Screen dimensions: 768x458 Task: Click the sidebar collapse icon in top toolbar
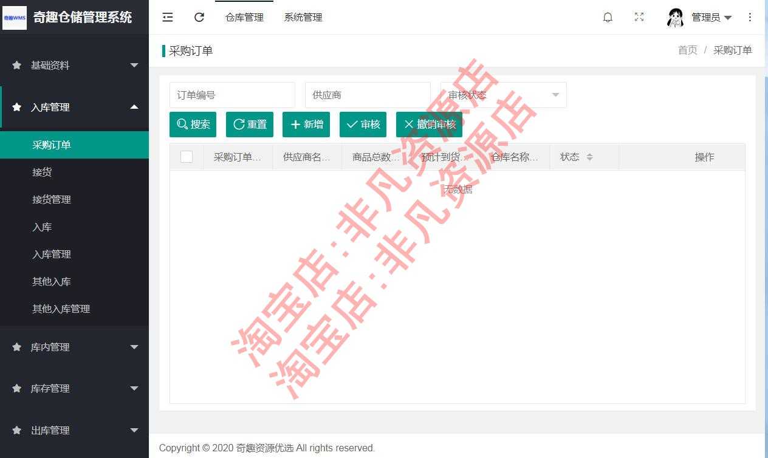pyautogui.click(x=168, y=17)
